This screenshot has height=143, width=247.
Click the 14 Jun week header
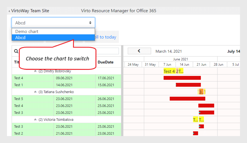click(184, 64)
